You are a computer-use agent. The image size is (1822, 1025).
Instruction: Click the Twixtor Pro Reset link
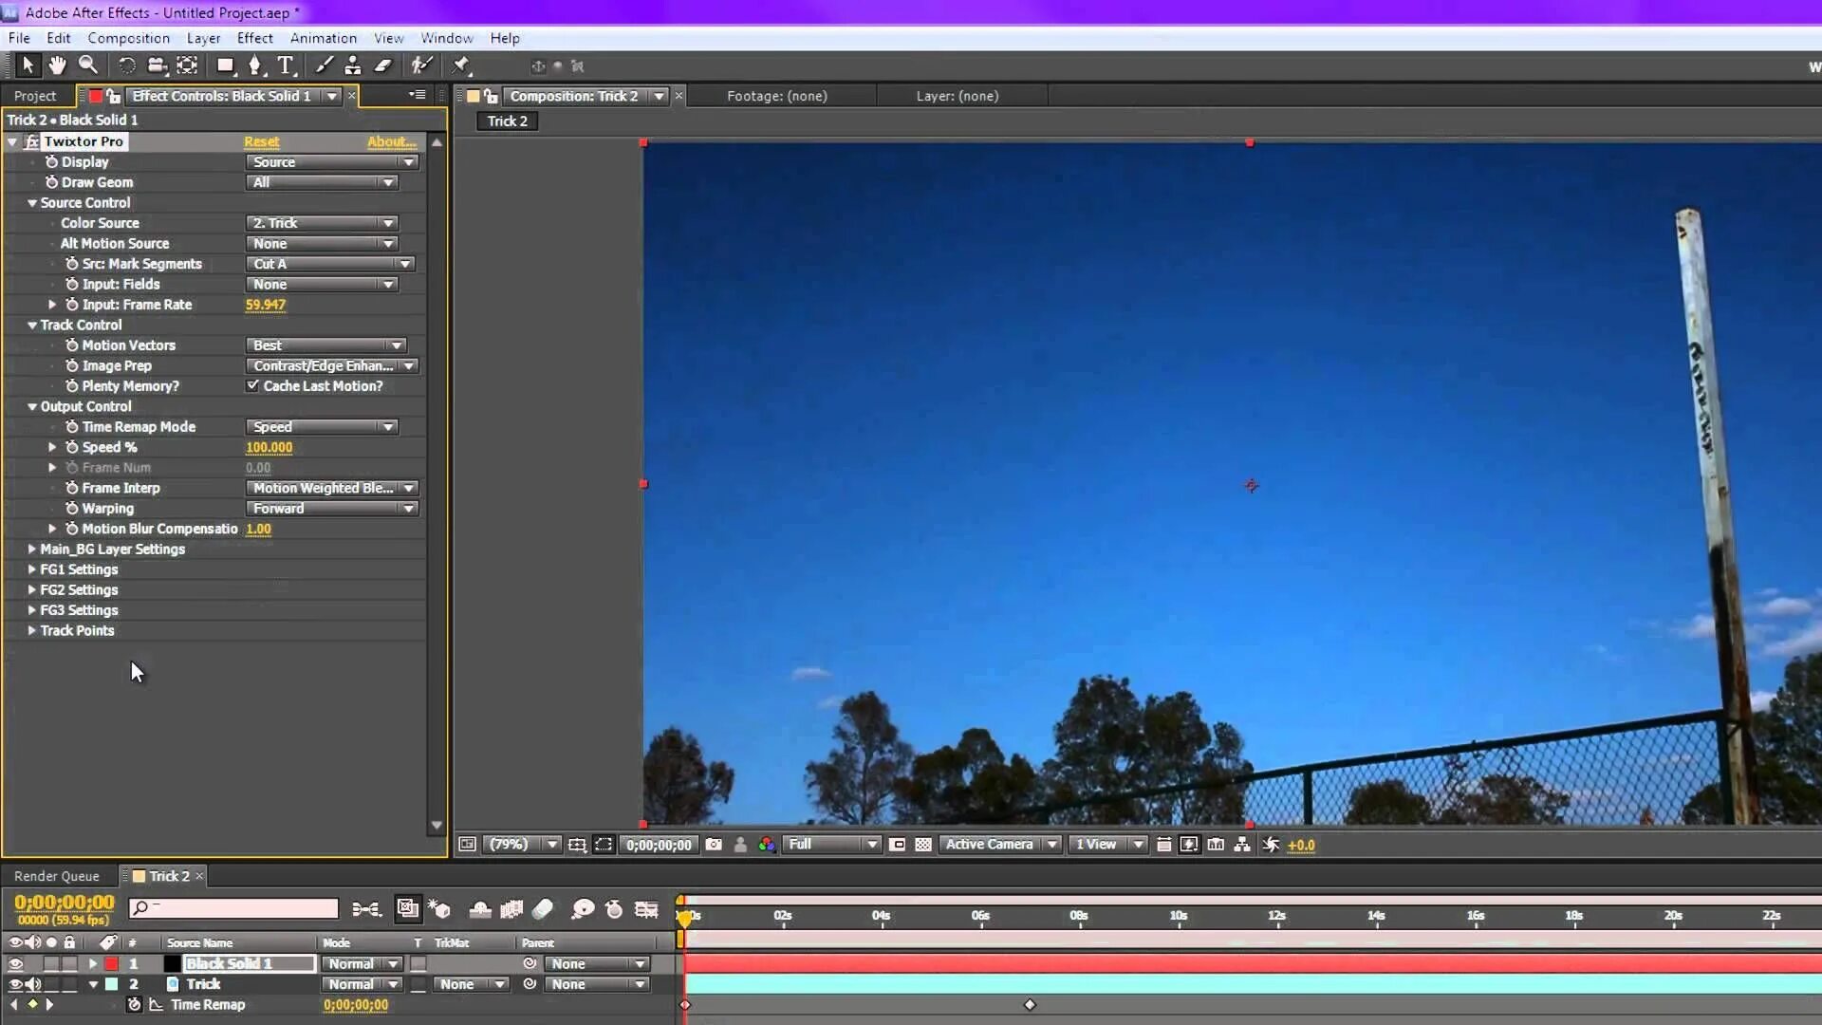[x=261, y=141]
